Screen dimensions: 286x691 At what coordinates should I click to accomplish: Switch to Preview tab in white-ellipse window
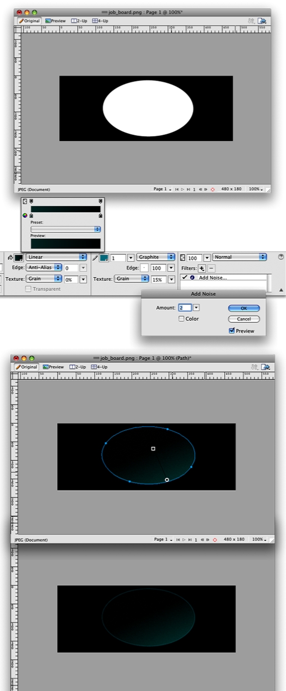(x=55, y=21)
